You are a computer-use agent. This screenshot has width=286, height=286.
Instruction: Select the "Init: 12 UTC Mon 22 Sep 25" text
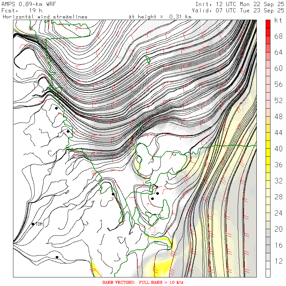point(240,3)
